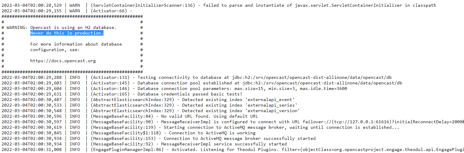Click the ServletContainerInitializerScanner:136 warning line

(x=219, y=5)
